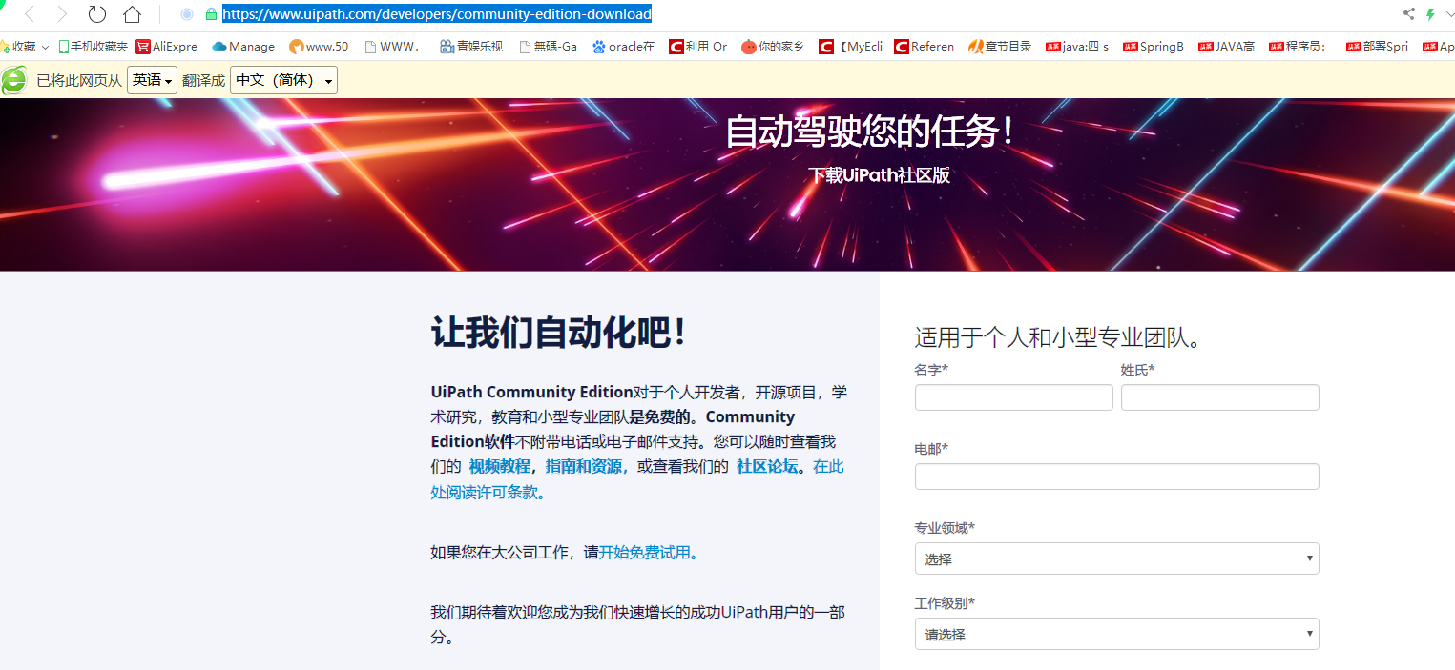
Task: Open the 中文（简体） target language dropdown
Action: (283, 80)
